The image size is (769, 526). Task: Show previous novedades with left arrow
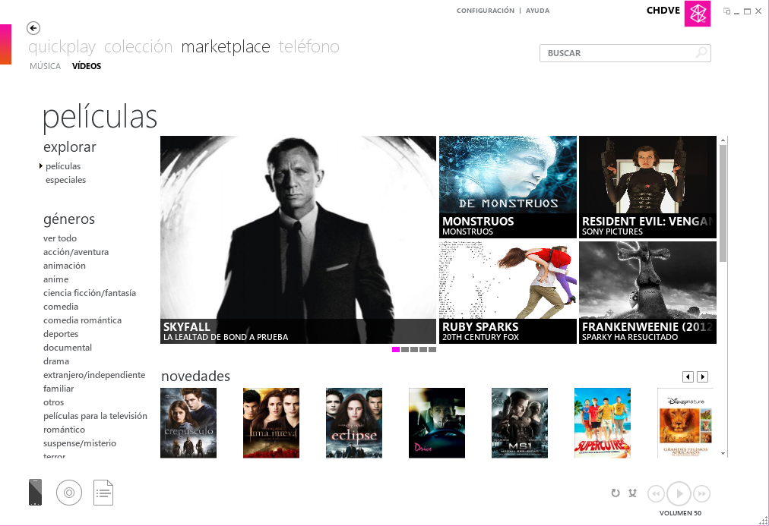[688, 376]
